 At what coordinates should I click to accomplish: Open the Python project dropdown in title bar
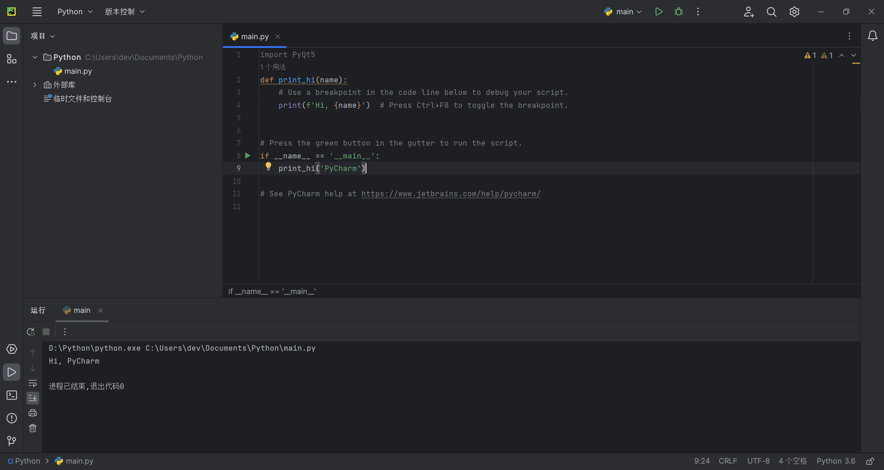click(x=75, y=12)
